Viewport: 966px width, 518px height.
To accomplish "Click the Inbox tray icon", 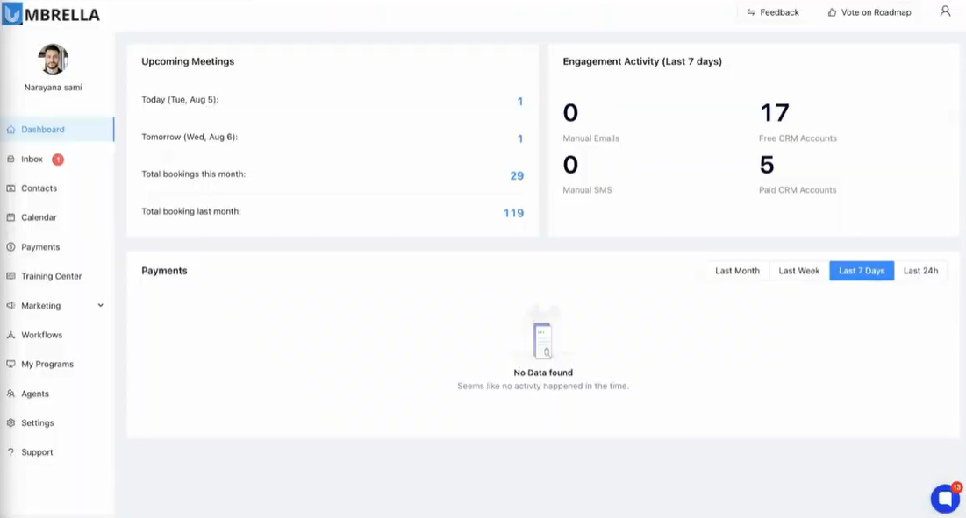I will coord(11,159).
